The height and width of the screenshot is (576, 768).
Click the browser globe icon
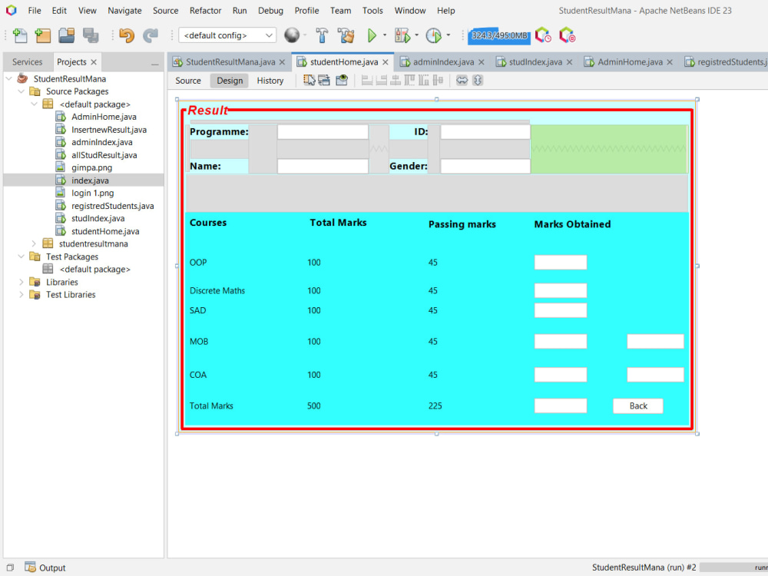coord(292,35)
